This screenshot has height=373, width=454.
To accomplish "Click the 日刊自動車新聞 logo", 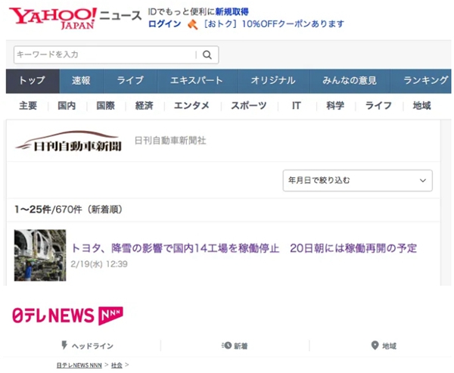I will [69, 142].
